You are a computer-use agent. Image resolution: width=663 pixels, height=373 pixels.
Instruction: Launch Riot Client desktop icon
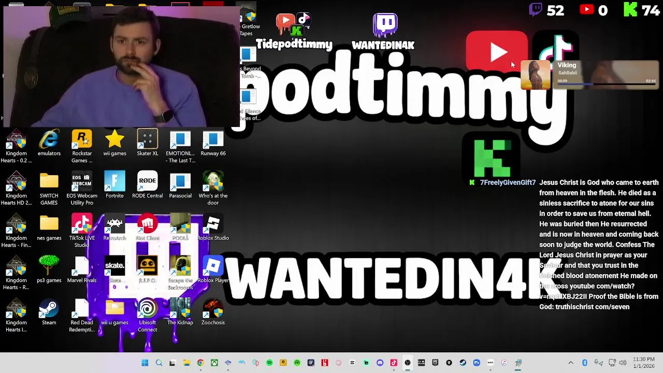[148, 228]
